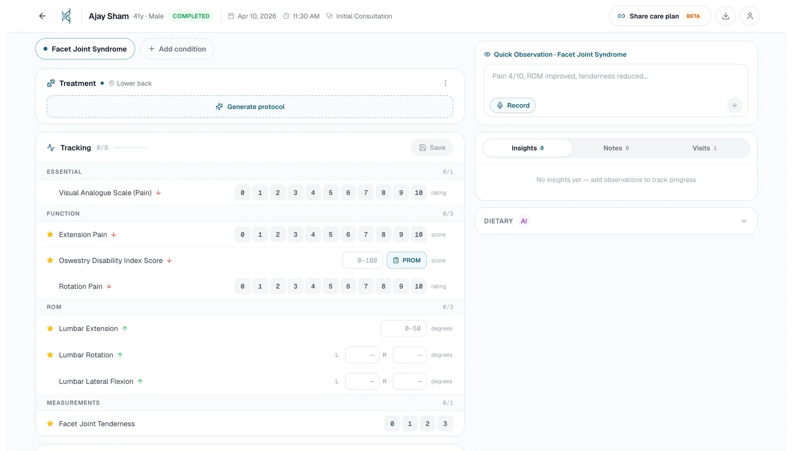Switch to the Insights tab

pyautogui.click(x=527, y=148)
